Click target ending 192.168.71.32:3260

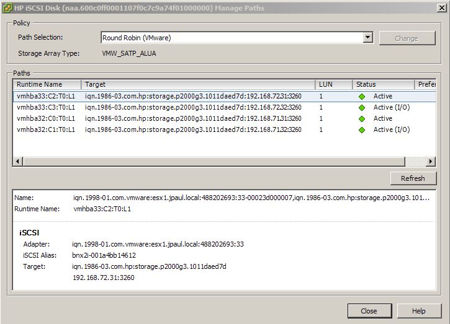[193, 129]
